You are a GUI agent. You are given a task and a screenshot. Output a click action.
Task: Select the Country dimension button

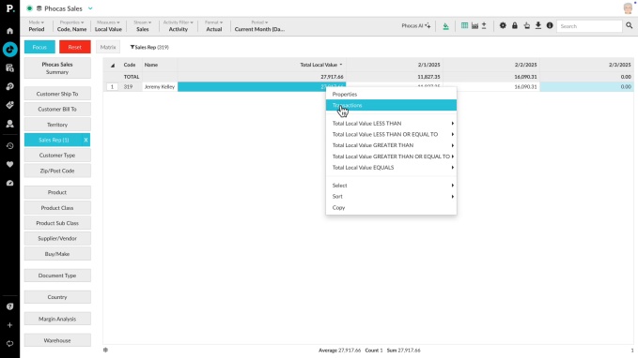coord(57,297)
